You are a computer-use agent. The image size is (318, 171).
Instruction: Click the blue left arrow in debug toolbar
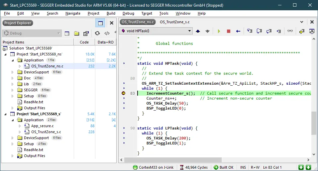[238, 31]
